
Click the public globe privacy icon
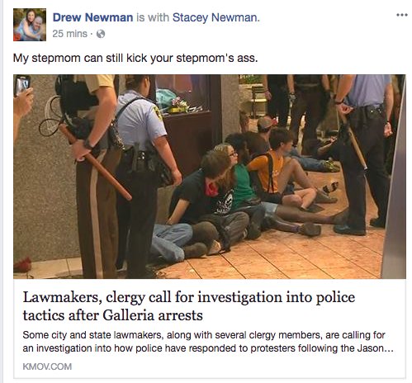[101, 34]
